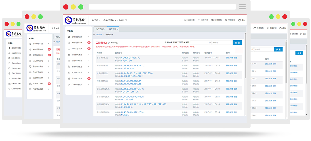Click the 退出 power icon in front window
The width and height of the screenshot is (311, 141).
point(240,20)
